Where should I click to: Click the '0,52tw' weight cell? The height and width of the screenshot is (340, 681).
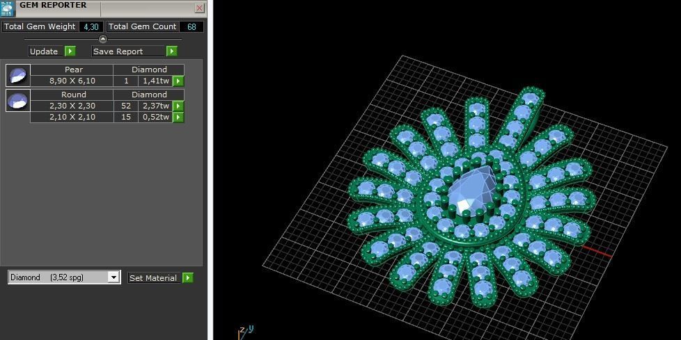point(155,117)
